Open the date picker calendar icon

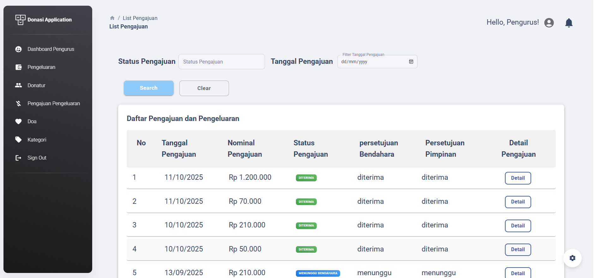coord(411,62)
